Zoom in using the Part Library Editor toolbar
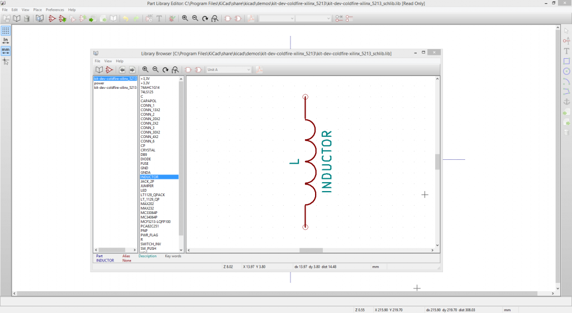 click(x=185, y=18)
